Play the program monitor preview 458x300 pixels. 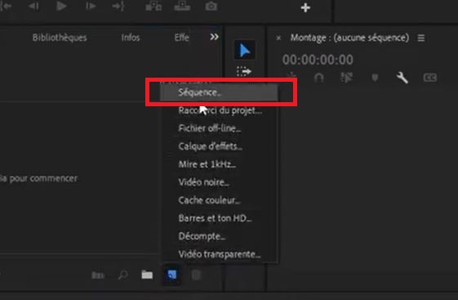click(61, 7)
